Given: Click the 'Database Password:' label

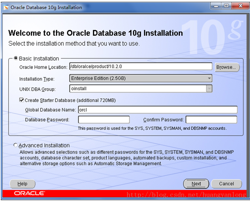Looking at the screenshot, I should pyautogui.click(x=47, y=120).
